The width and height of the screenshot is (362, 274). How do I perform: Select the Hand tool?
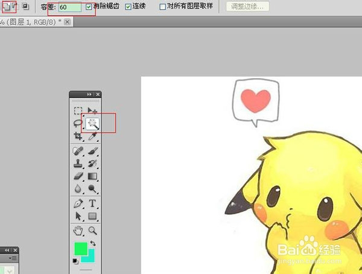(78, 231)
